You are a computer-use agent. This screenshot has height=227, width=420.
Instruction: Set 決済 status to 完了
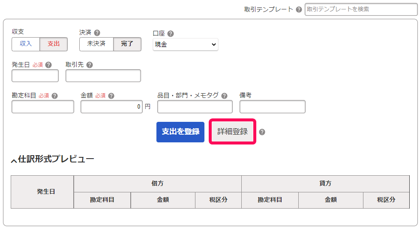[x=127, y=44]
